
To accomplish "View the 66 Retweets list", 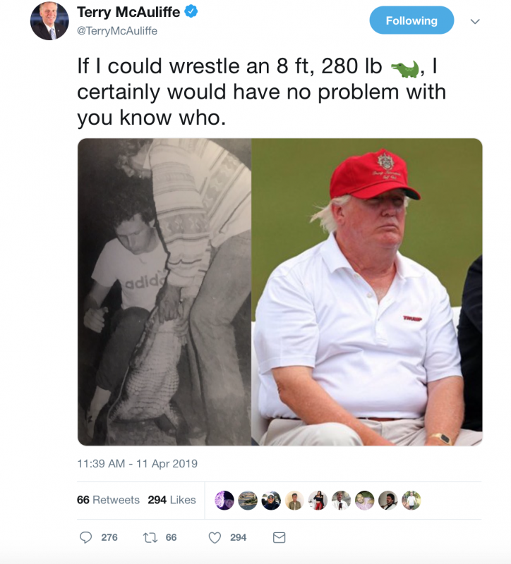I will [x=108, y=500].
